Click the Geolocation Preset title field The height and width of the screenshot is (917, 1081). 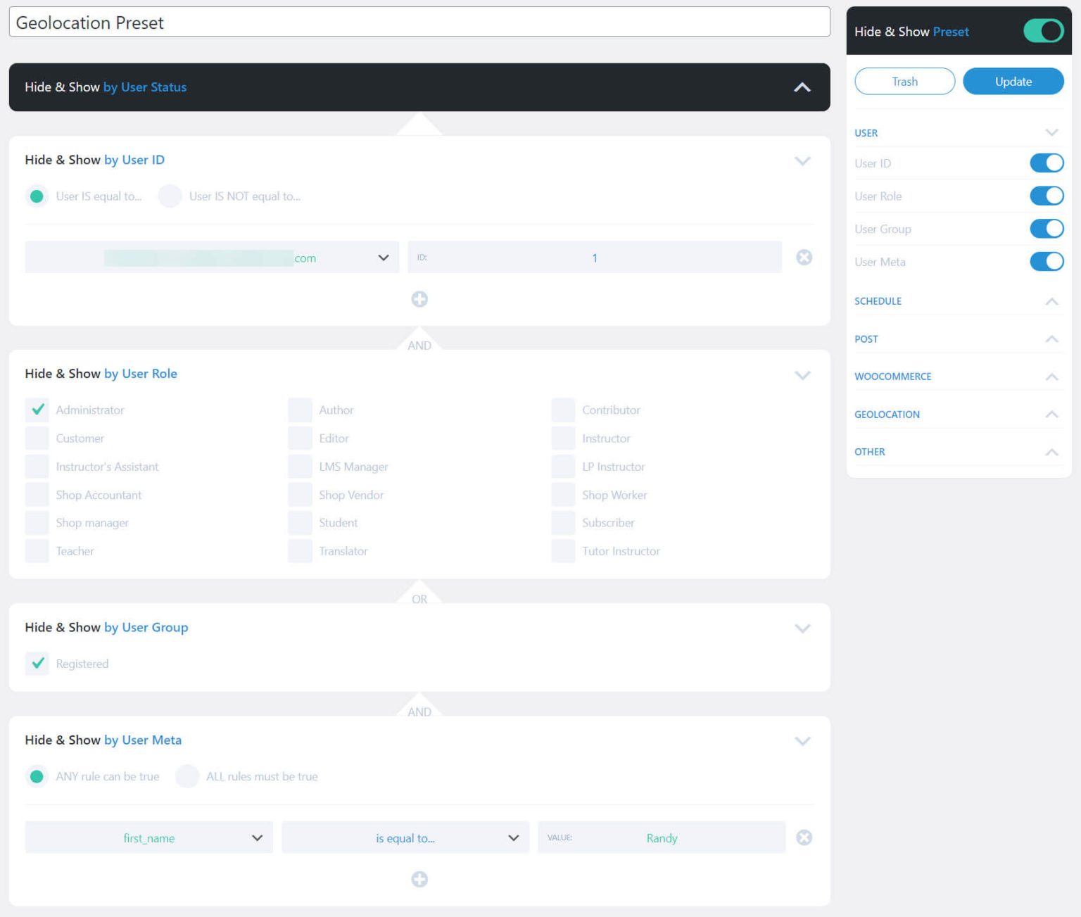click(282, 22)
